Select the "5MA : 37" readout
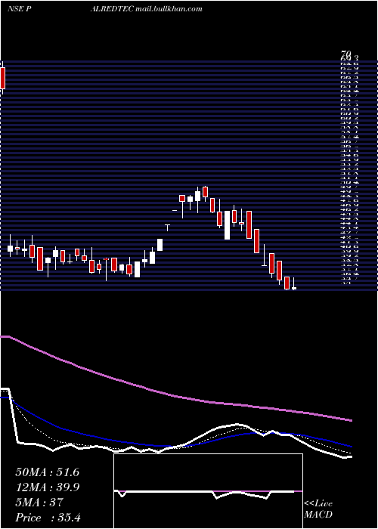This screenshot has height=529, width=378. click(39, 503)
